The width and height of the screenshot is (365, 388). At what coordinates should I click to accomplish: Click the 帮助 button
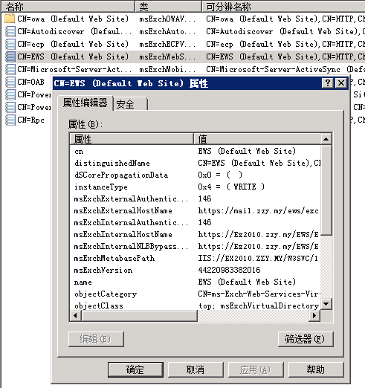point(316,369)
